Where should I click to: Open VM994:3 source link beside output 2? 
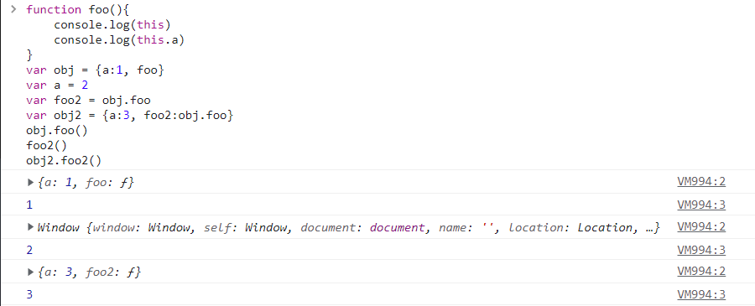click(x=701, y=250)
